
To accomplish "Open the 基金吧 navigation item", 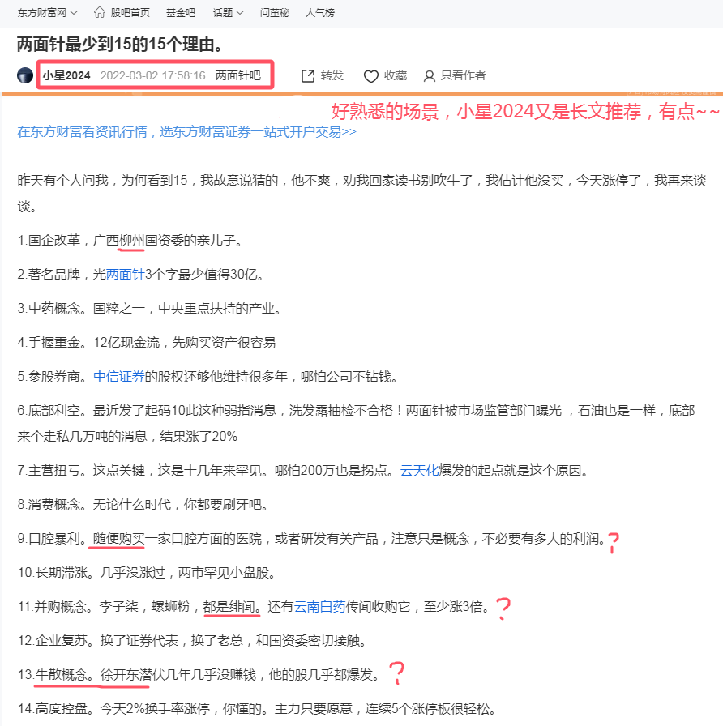I will [181, 12].
